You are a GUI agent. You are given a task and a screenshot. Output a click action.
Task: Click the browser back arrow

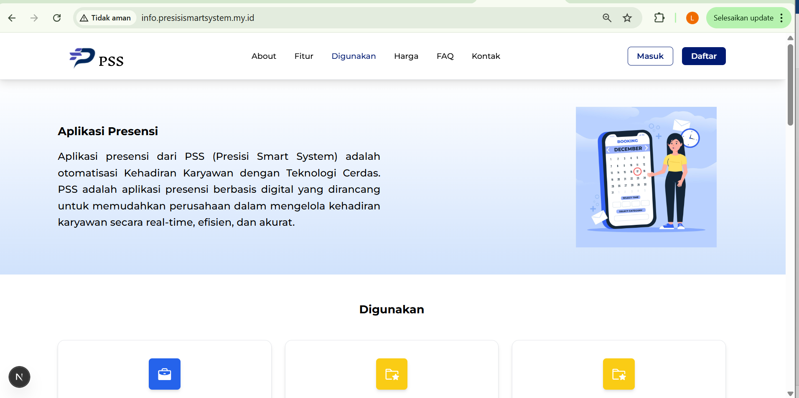[x=12, y=18]
